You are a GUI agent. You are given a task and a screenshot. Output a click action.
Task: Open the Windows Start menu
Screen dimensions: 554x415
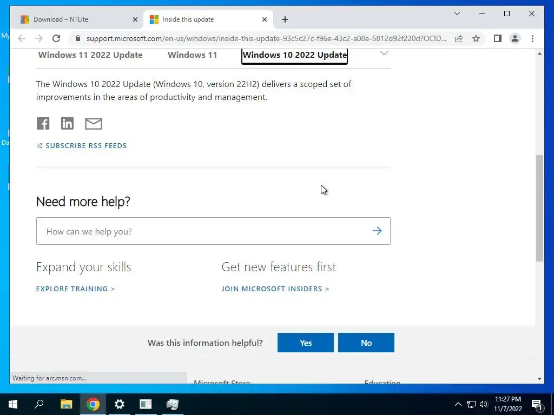click(x=13, y=404)
